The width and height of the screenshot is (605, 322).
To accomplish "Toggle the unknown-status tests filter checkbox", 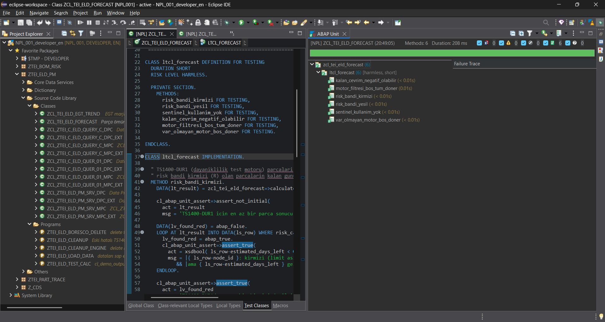I will point(568,43).
